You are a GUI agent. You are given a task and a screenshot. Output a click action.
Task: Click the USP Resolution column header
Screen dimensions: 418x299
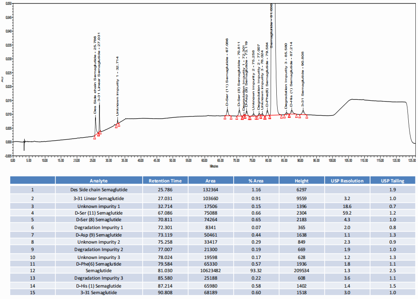click(347, 181)
